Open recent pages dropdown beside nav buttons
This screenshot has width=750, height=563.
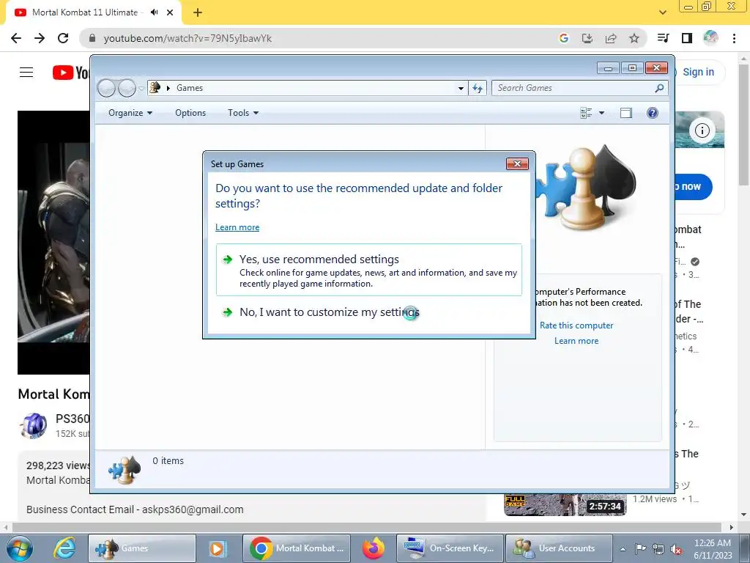[x=141, y=89]
